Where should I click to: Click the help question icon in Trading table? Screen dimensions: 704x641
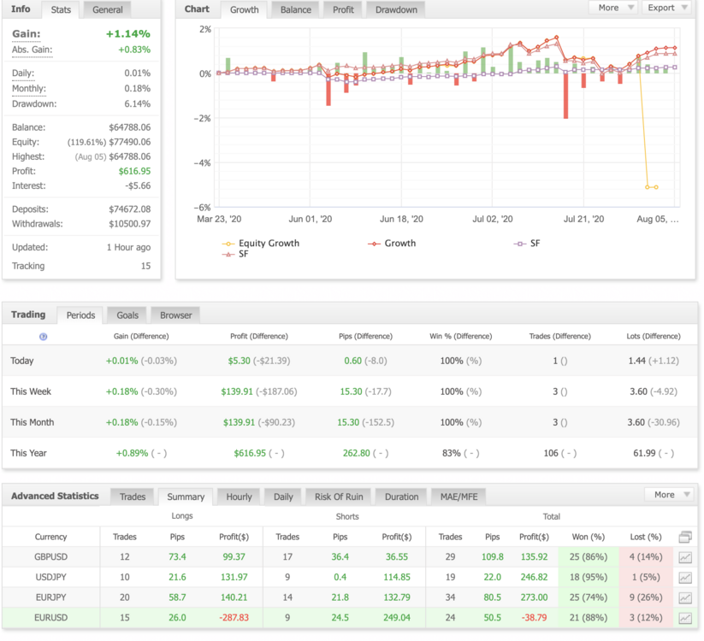coord(43,337)
